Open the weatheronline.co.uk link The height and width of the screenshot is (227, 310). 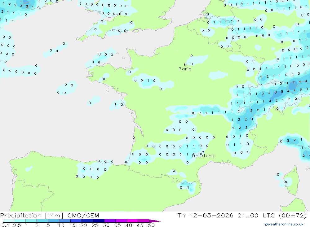284,224
